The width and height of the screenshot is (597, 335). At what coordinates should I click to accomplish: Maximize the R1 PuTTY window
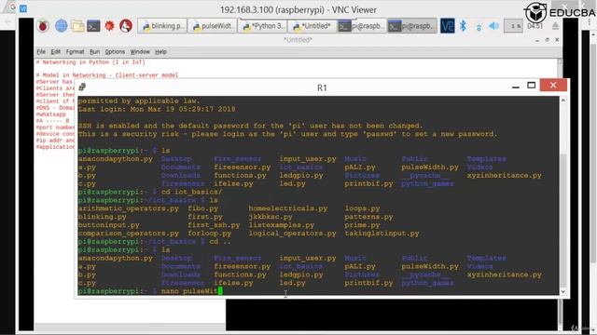pos(531,86)
